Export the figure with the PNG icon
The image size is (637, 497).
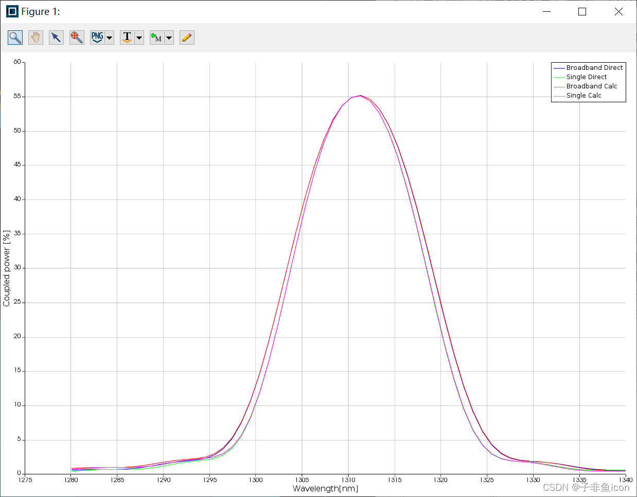pyautogui.click(x=97, y=38)
